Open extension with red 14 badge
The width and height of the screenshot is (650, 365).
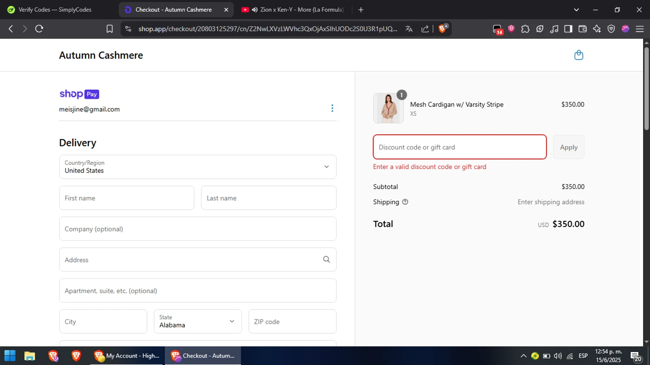(497, 29)
